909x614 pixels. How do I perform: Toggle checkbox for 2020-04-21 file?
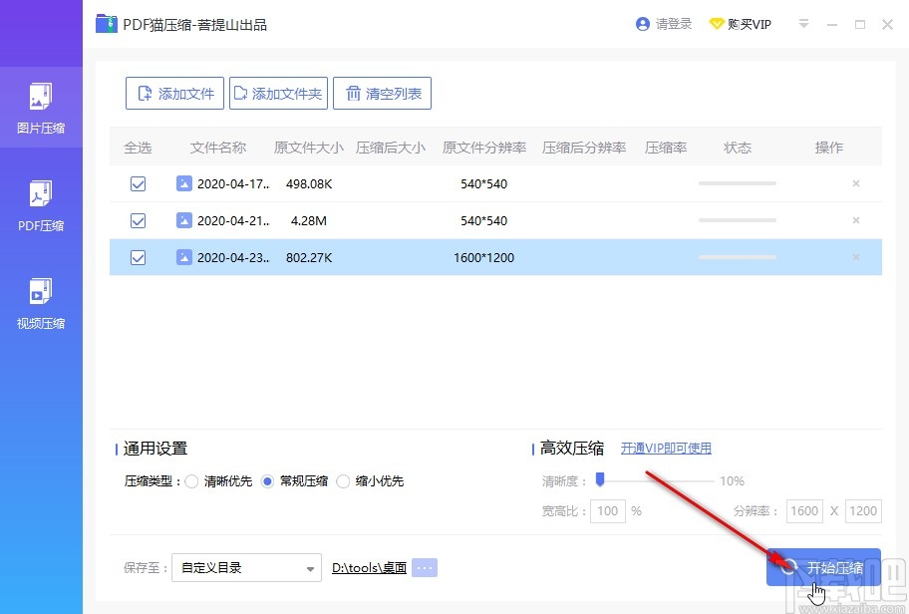click(x=138, y=221)
